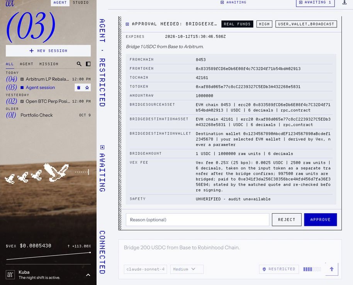Send the message with the up-arrow button
Screen dimensions: 353x285
(332, 269)
